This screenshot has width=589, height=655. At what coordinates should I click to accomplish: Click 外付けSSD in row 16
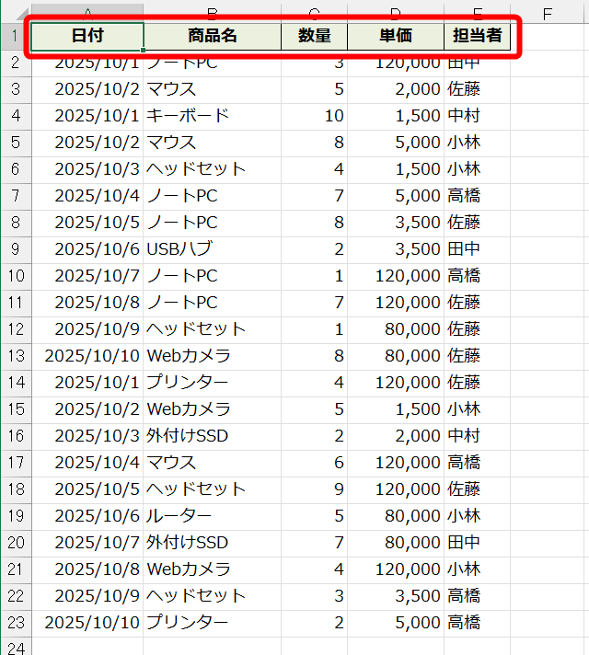[213, 436]
